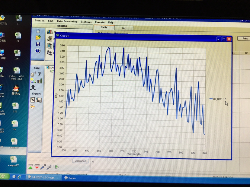Select the results pages icon in the Session panel
This screenshot has height=187, width=250.
pyautogui.click(x=50, y=46)
